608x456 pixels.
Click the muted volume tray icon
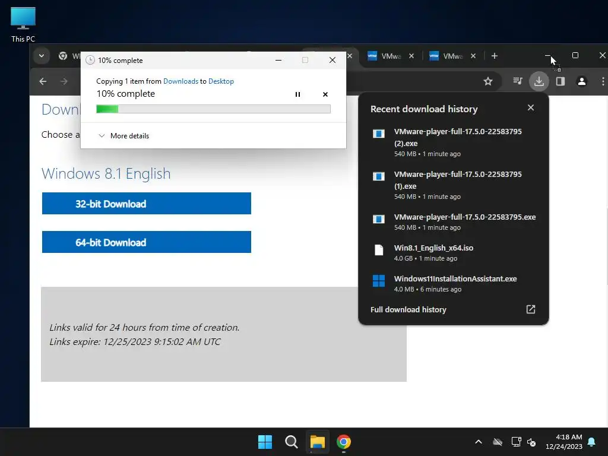[531, 442]
